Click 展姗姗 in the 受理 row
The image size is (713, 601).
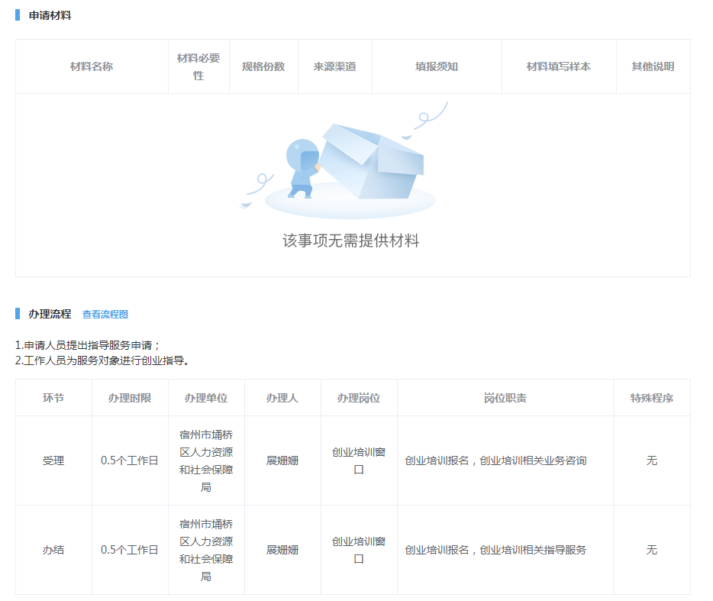pos(282,460)
